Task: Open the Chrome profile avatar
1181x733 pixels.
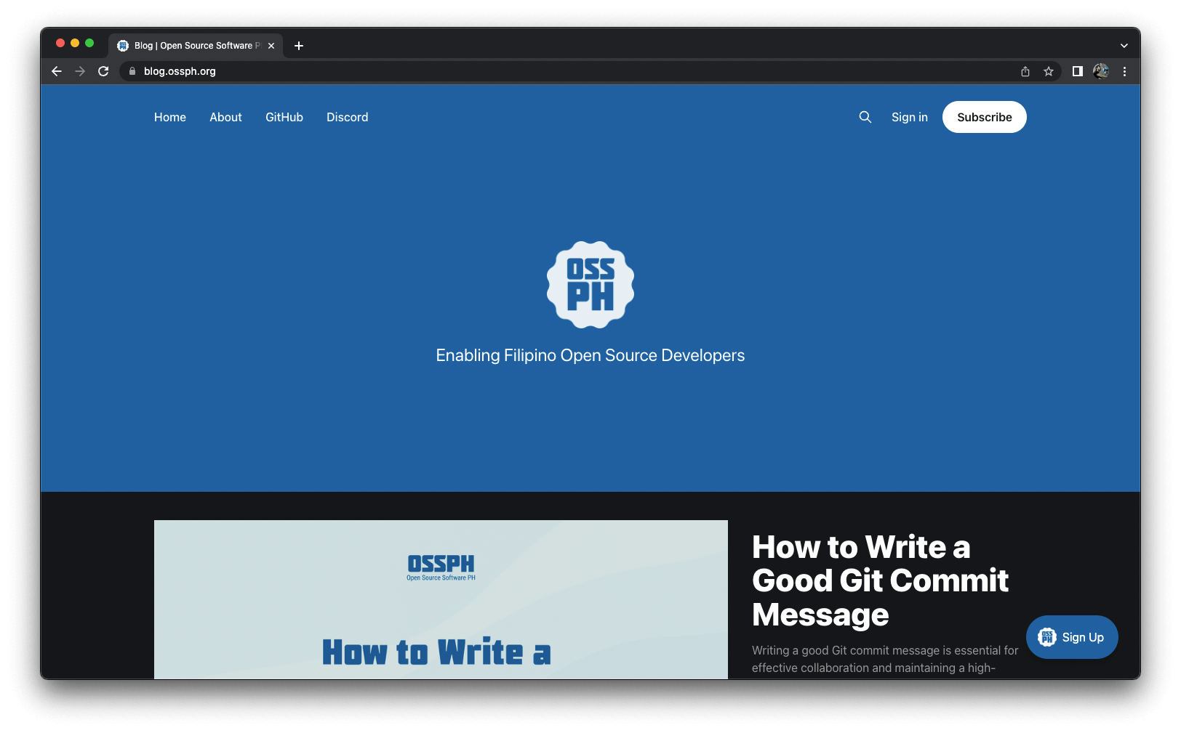Action: click(x=1101, y=71)
